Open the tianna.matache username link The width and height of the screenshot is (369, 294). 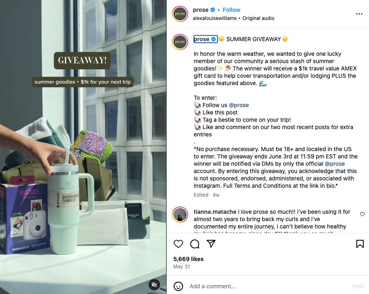pos(215,212)
